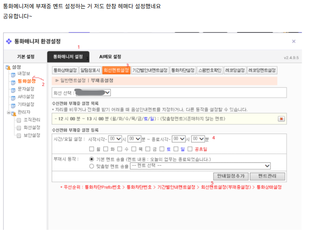This screenshot has height=247, width=310.
Task: Open the 레코딩설정 sub-tab
Action: click(x=235, y=70)
